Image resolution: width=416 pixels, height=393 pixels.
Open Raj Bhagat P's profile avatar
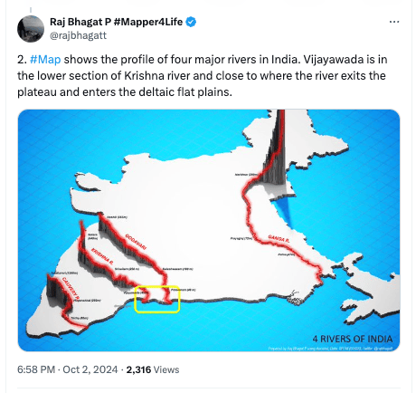(x=31, y=29)
